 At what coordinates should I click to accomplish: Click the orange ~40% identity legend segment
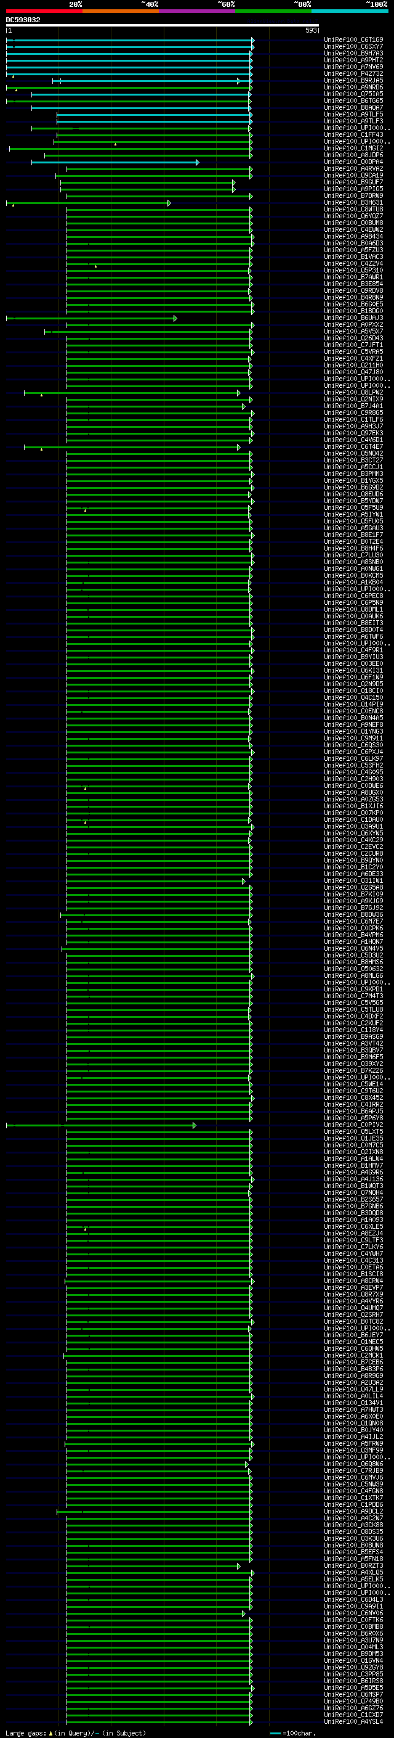coord(120,11)
